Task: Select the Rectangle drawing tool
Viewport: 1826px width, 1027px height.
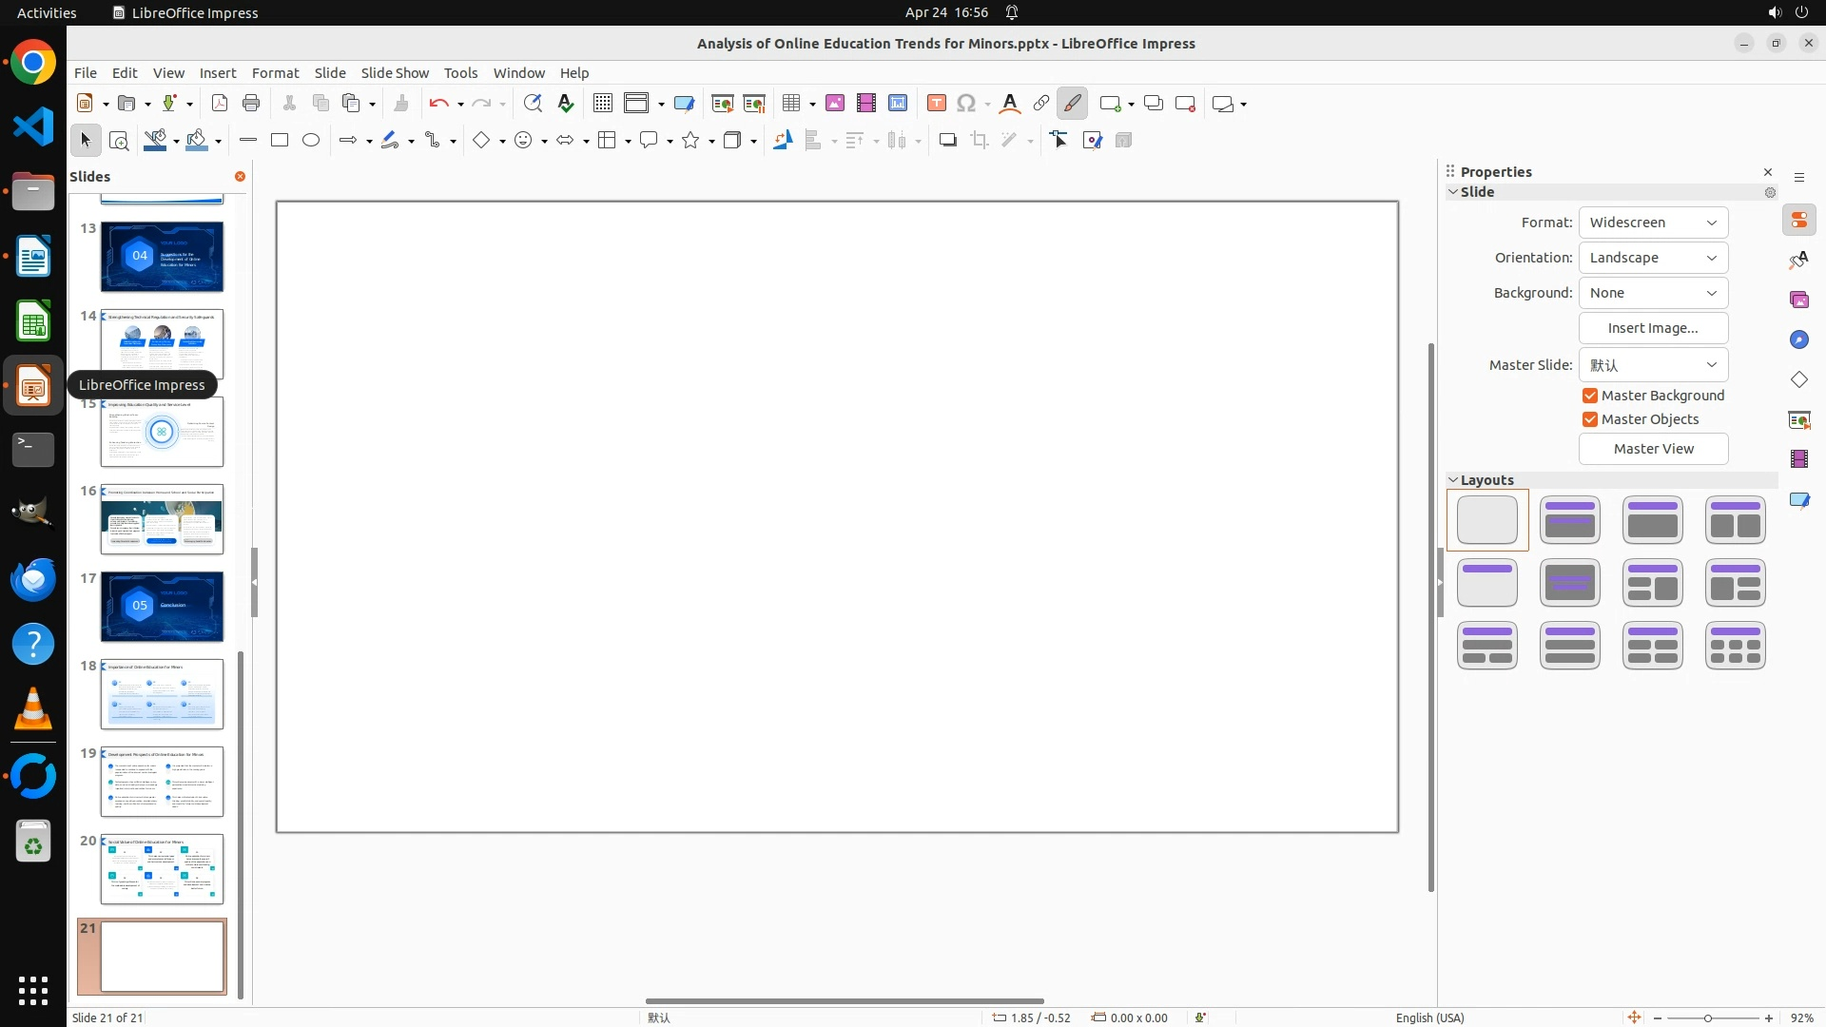Action: coord(280,141)
